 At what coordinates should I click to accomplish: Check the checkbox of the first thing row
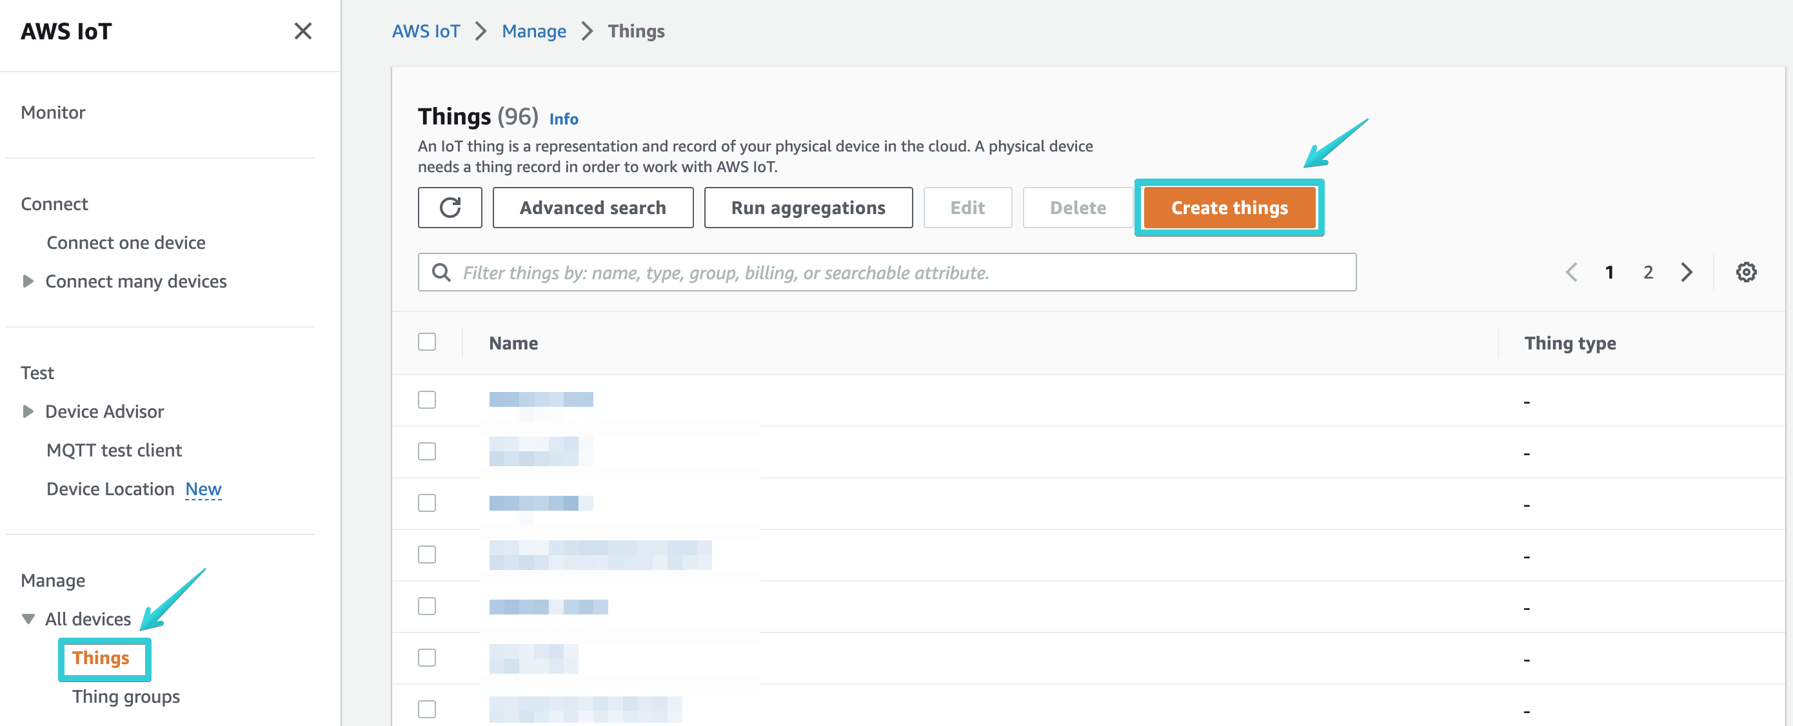point(427,400)
